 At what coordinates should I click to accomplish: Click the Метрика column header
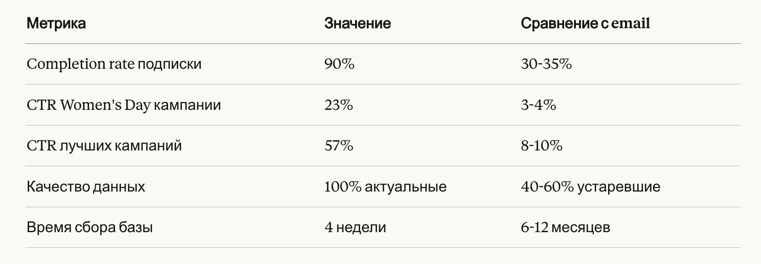pyautogui.click(x=56, y=24)
